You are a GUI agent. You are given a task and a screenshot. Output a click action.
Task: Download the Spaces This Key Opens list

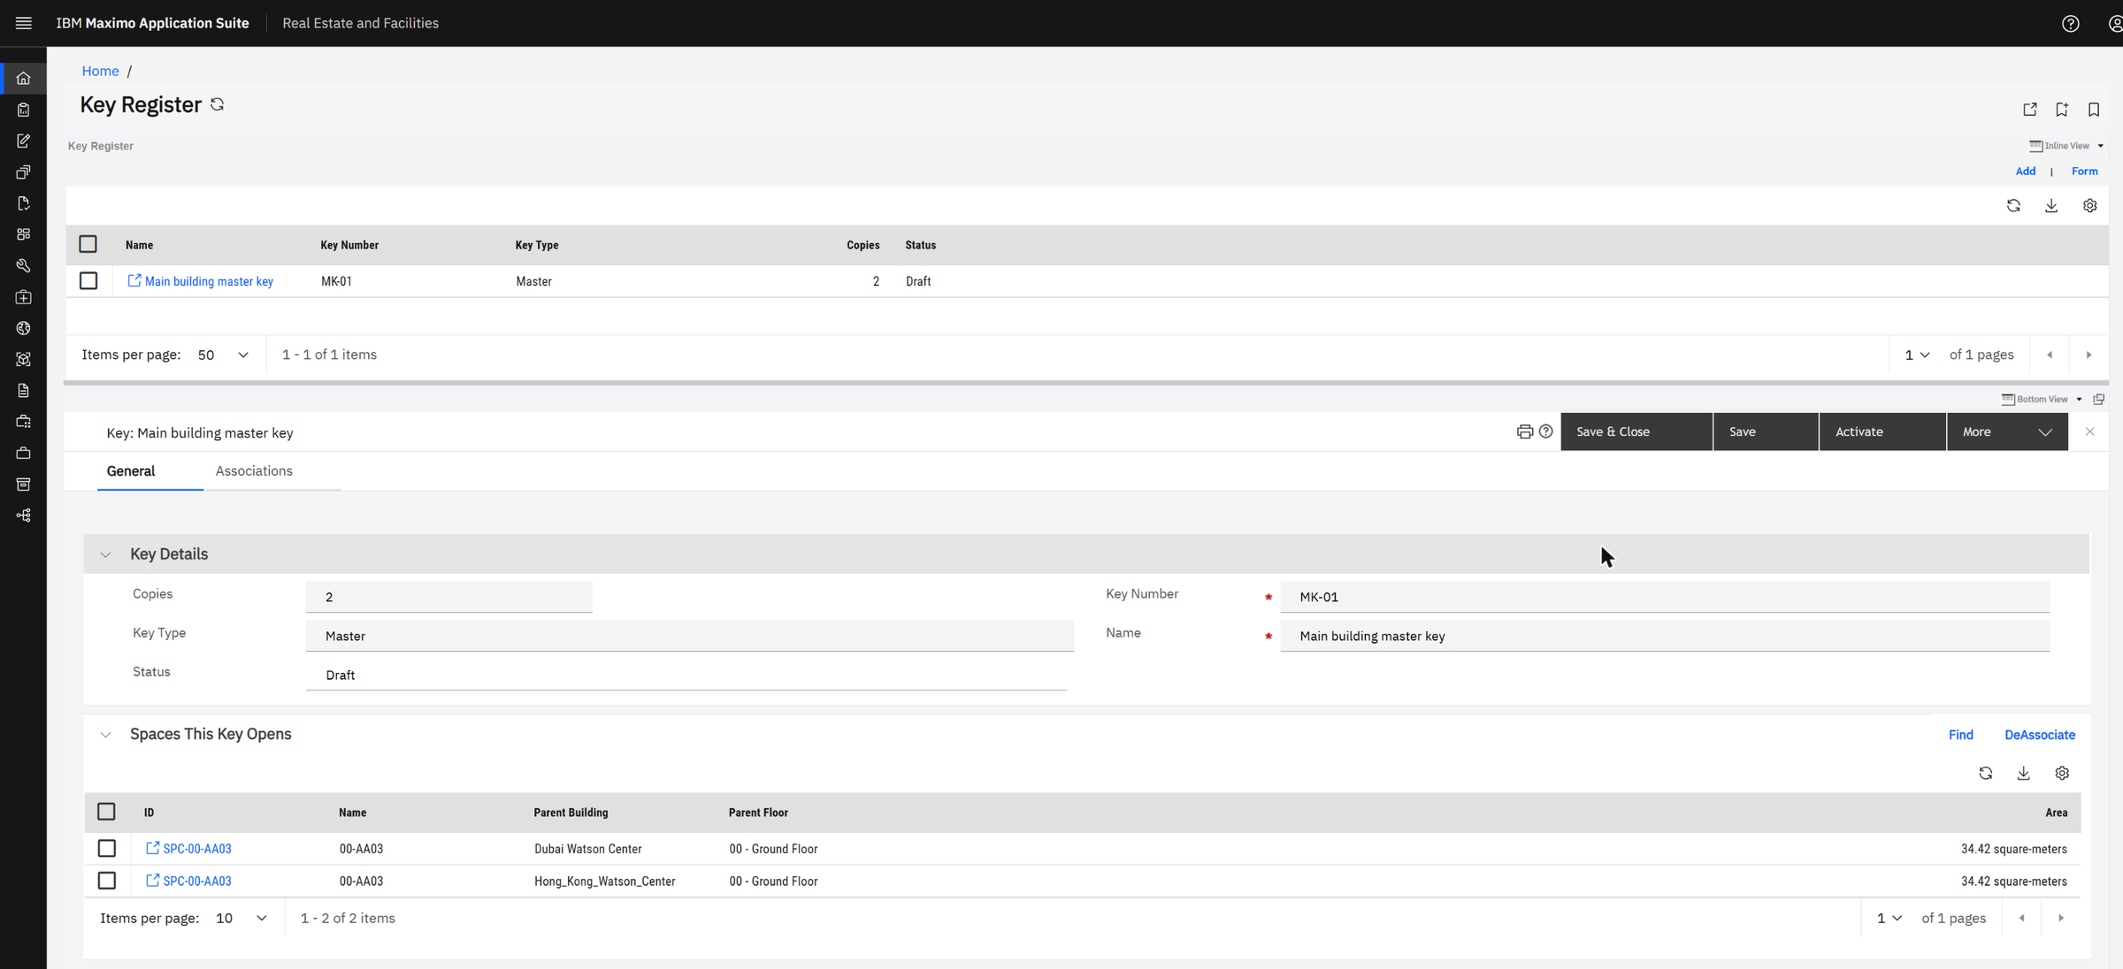tap(2023, 774)
